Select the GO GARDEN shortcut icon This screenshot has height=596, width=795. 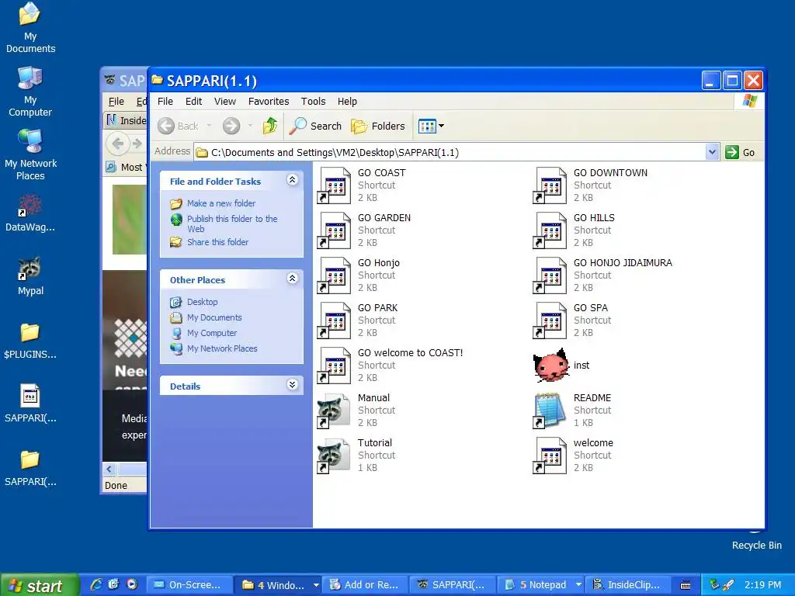[x=334, y=230]
